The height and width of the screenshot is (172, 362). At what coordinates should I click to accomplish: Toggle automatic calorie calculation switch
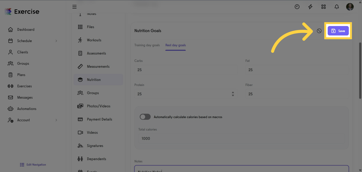(145, 117)
